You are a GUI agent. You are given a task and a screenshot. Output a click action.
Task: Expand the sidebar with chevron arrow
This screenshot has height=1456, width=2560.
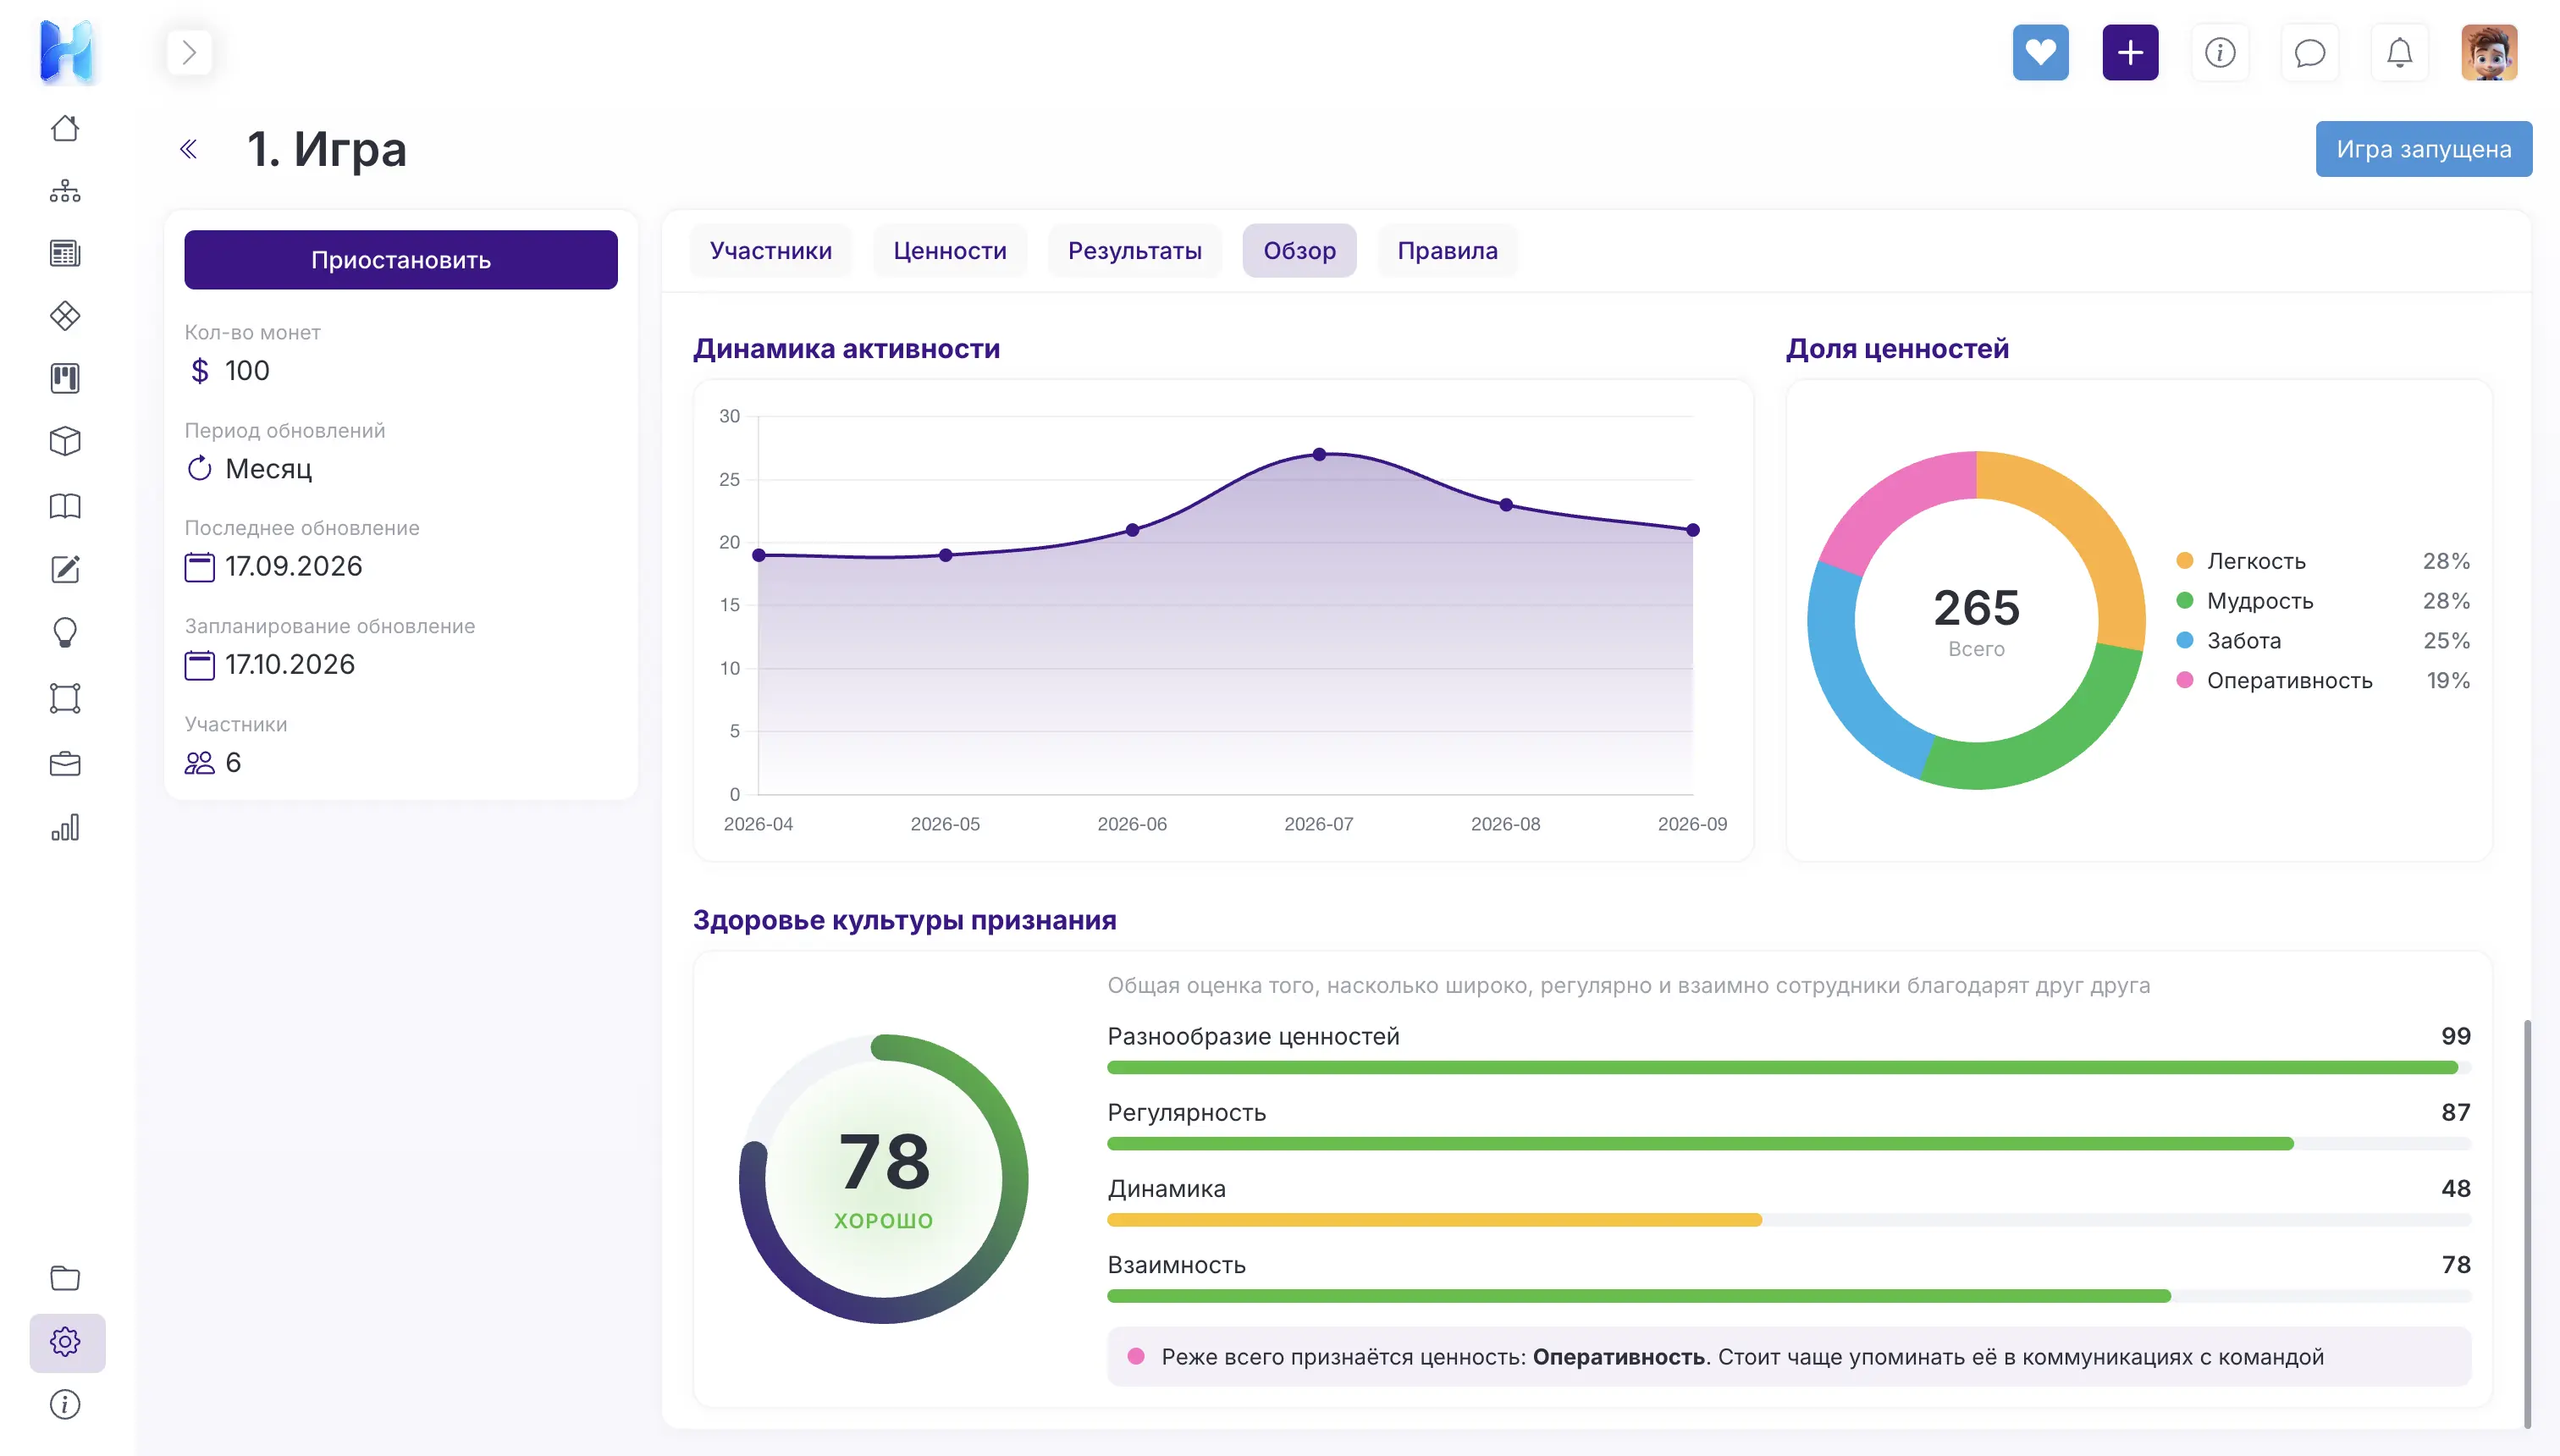coord(189,52)
